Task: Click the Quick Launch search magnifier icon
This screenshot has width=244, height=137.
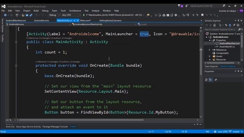Action: point(224,6)
